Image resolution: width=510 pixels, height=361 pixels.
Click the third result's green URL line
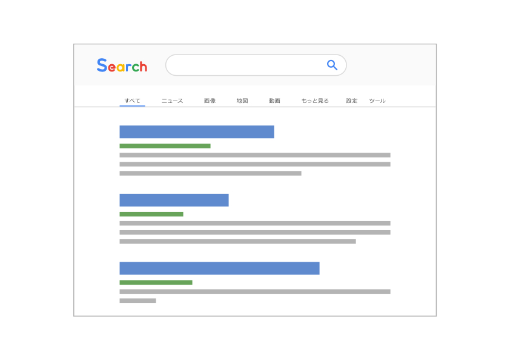point(156,283)
